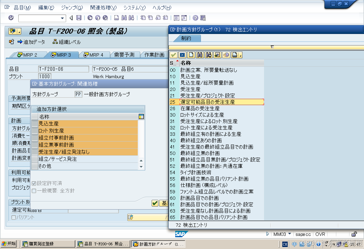Select entry 40 最終組立ありの計画
This screenshot has height=249, width=364.
(216, 141)
